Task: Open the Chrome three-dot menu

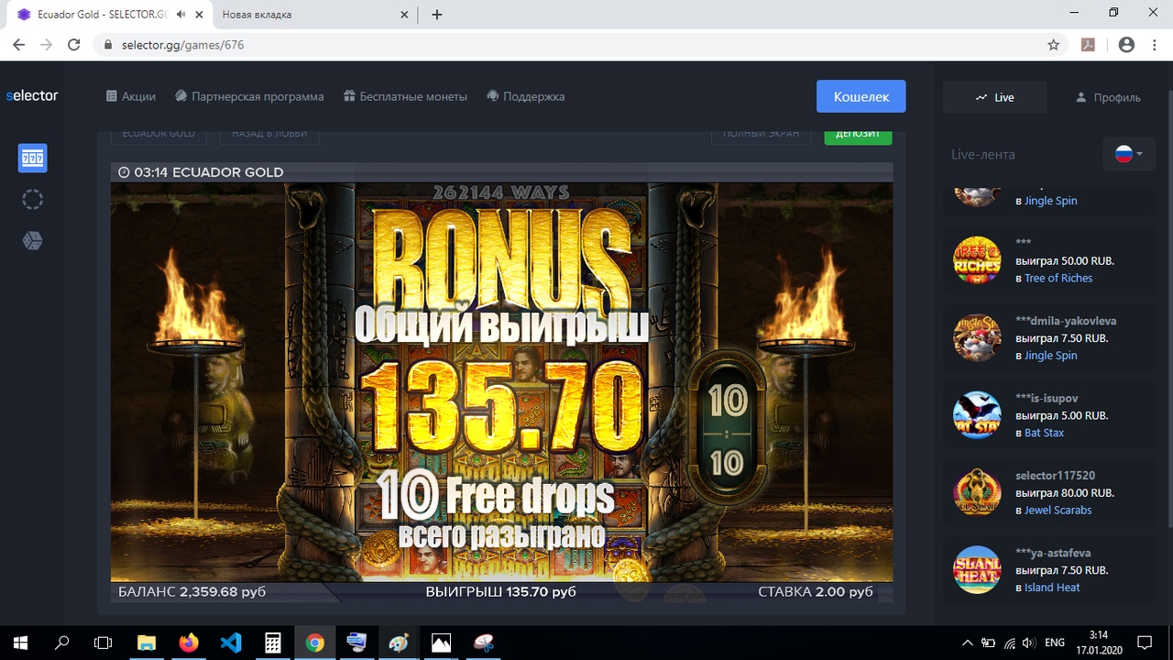Action: pyautogui.click(x=1154, y=45)
